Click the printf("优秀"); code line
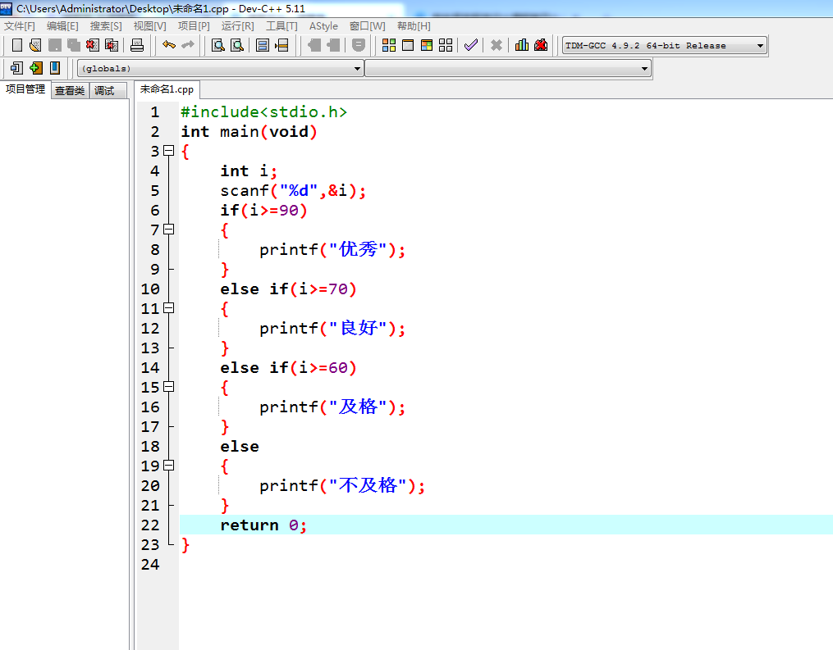833x650 pixels. coord(332,249)
